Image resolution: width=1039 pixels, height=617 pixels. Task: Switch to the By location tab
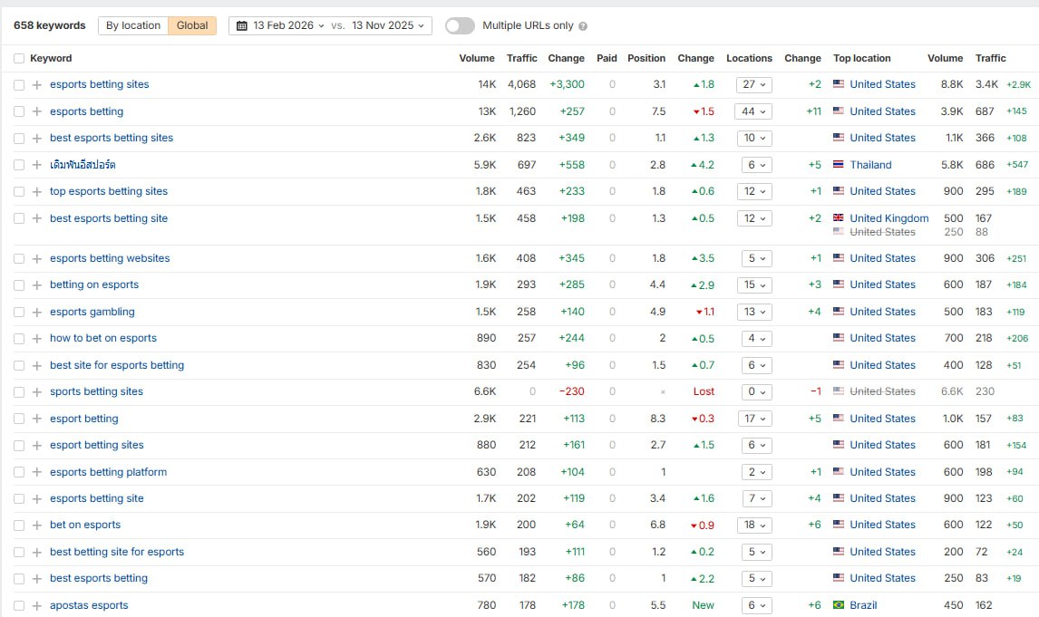click(x=133, y=25)
